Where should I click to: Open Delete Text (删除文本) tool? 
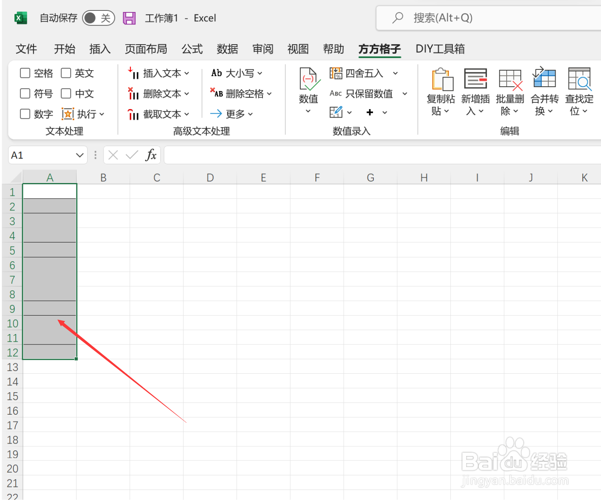158,94
